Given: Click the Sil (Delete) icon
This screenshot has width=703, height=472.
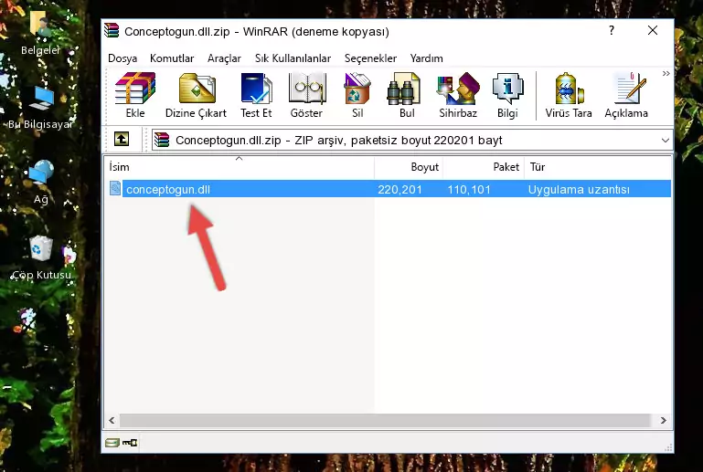Looking at the screenshot, I should click(357, 95).
